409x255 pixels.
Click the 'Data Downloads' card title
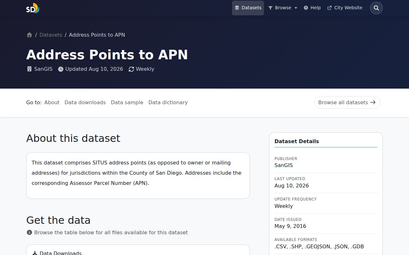click(x=60, y=253)
